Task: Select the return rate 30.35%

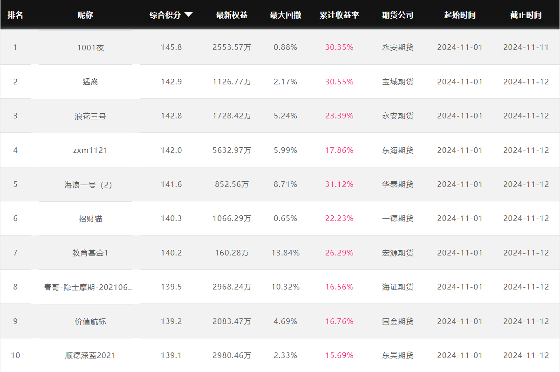Action: click(x=339, y=47)
